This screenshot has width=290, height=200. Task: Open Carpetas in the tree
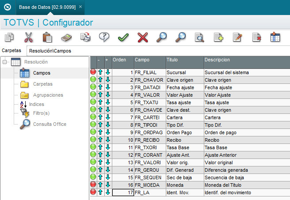tap(43, 84)
